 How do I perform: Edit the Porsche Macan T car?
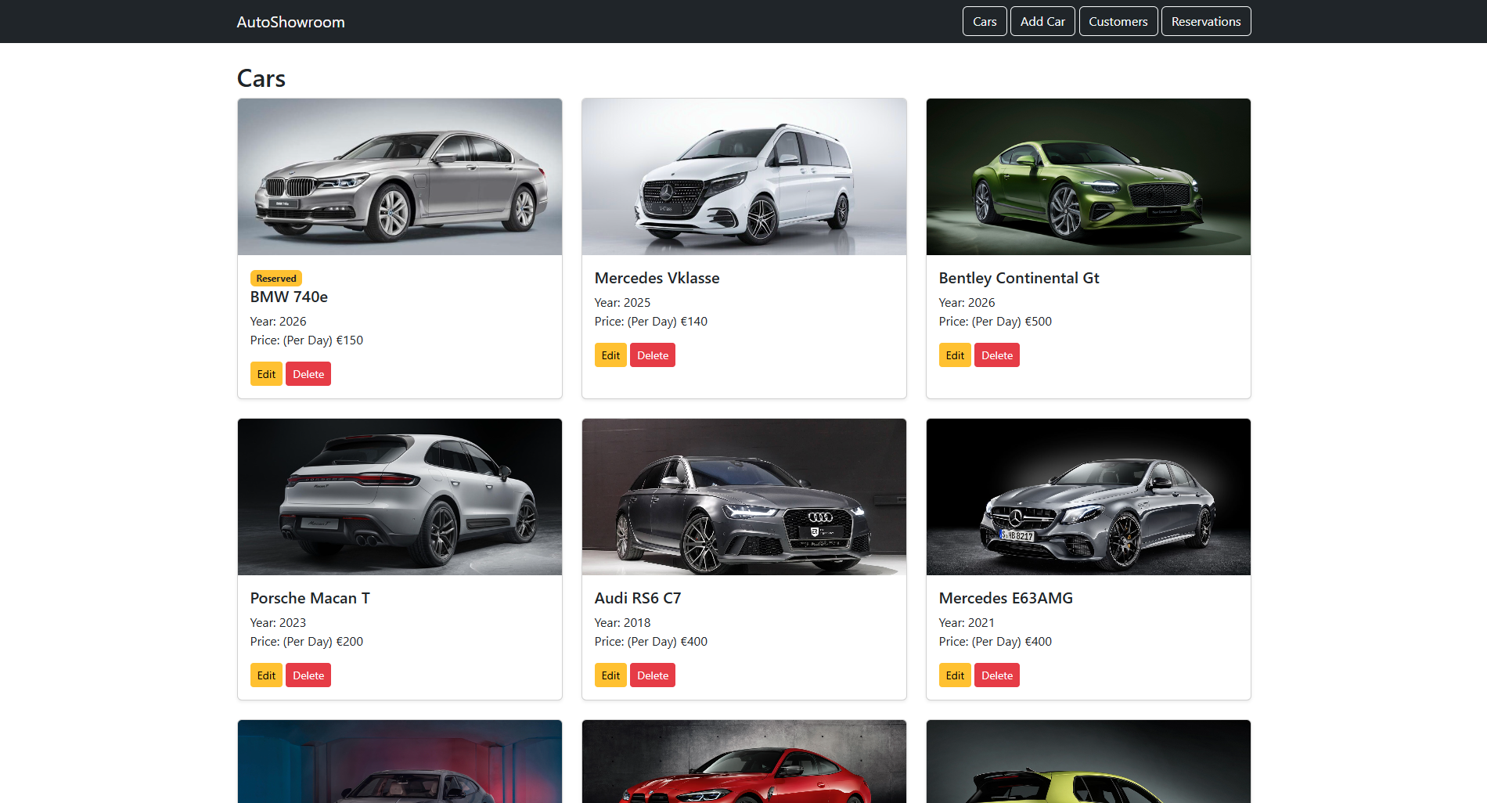(266, 675)
